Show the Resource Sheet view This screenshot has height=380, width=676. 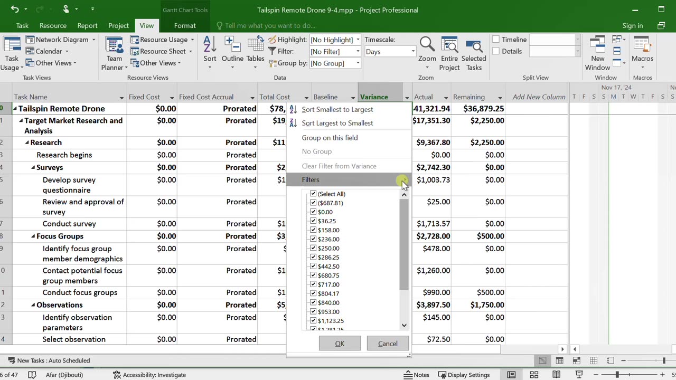coord(162,51)
